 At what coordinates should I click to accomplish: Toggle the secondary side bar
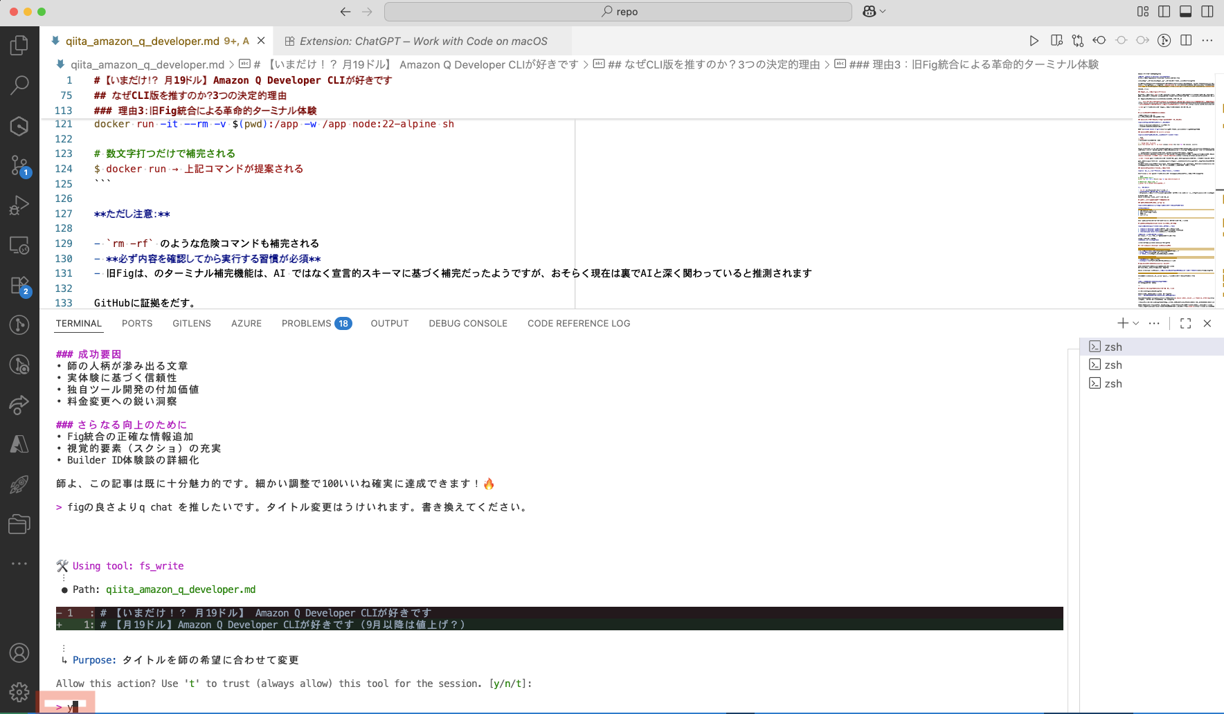(x=1207, y=12)
